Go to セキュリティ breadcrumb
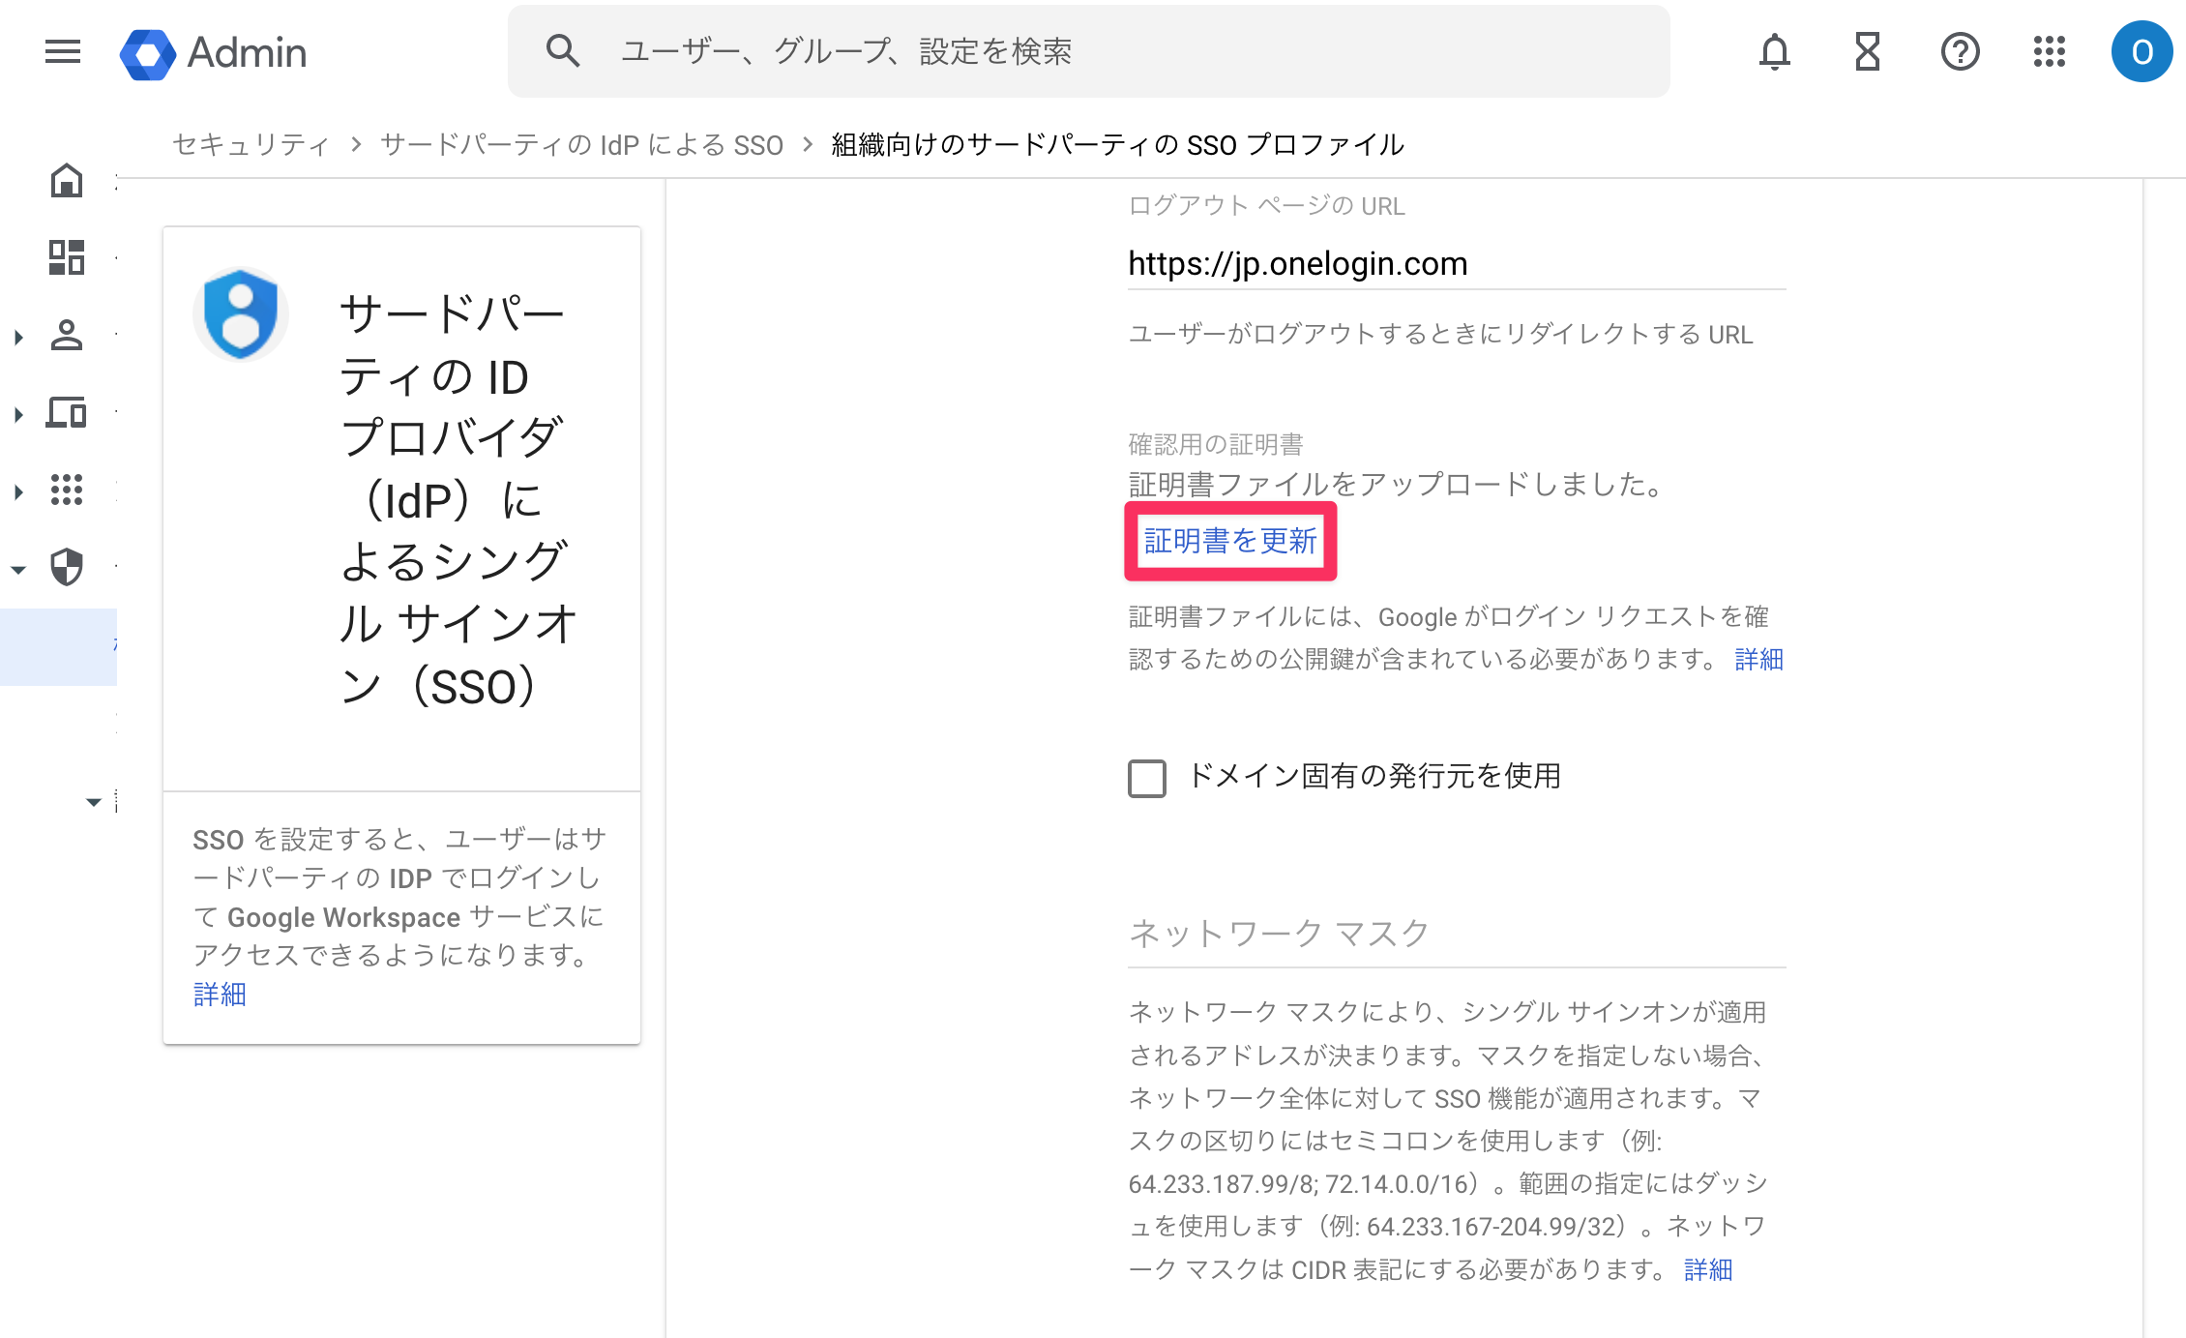The width and height of the screenshot is (2186, 1338). tap(251, 144)
